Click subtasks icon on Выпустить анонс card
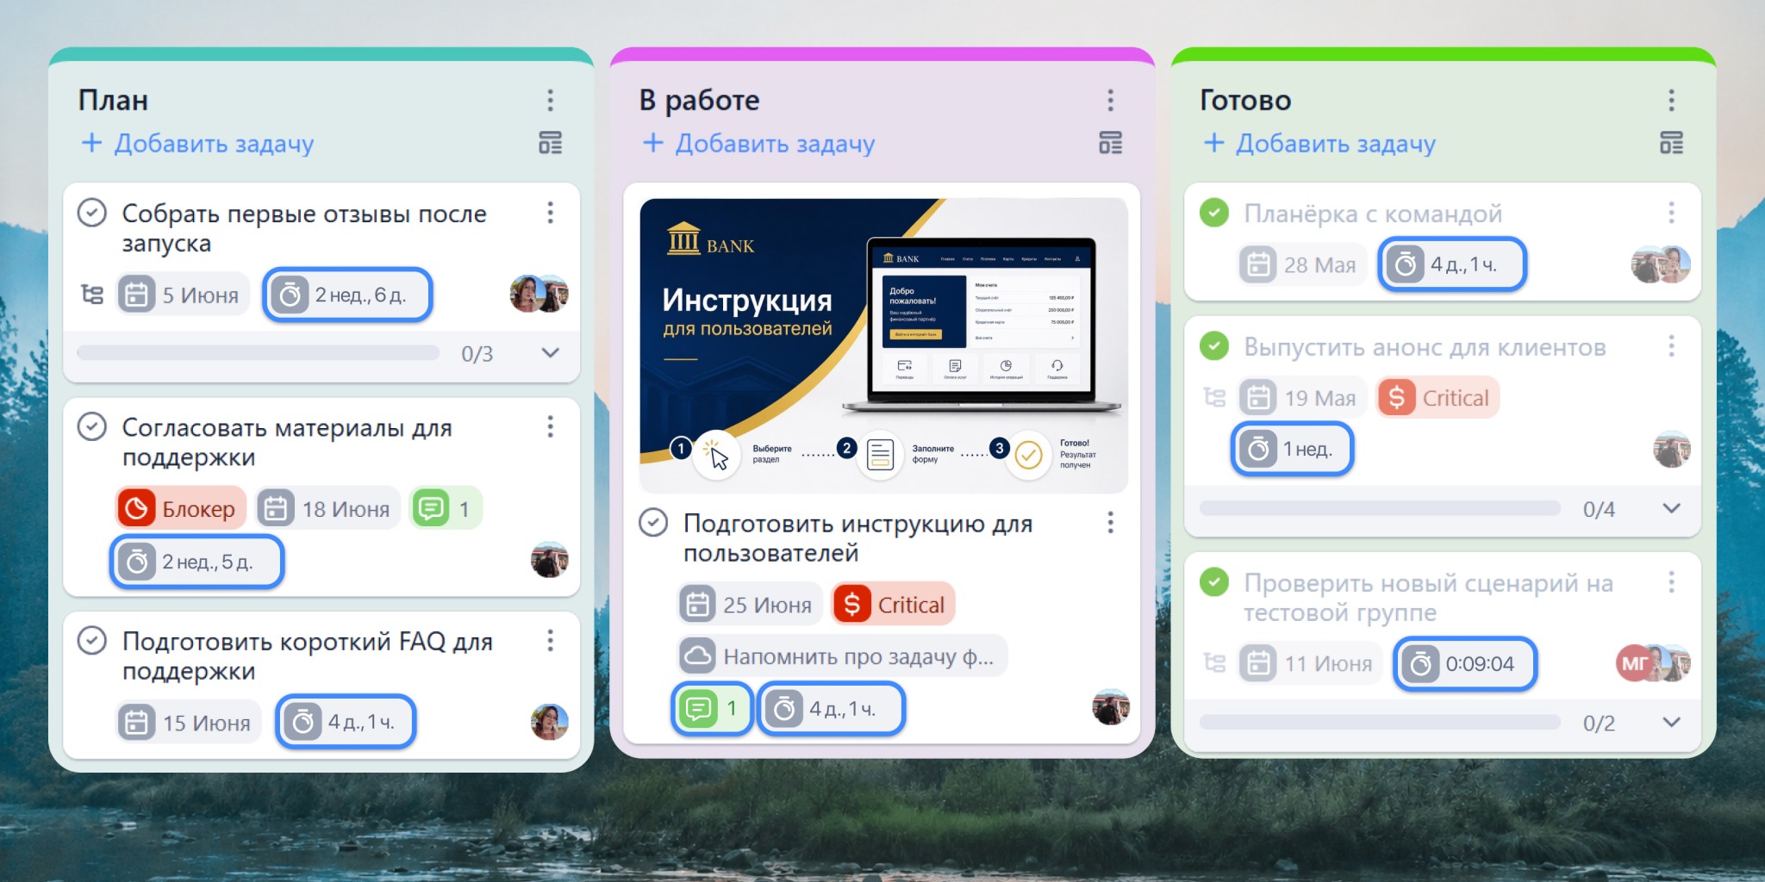Viewport: 1765px width, 882px height. [x=1214, y=397]
